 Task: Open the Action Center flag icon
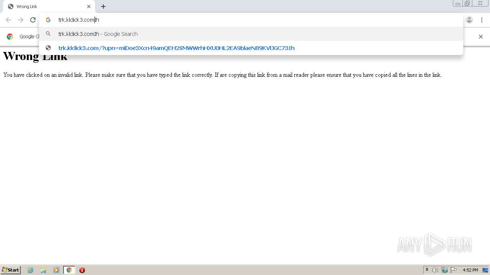point(454,270)
